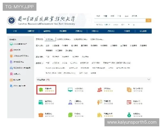Open the 办事大厅 item in navigation bar
The height and width of the screenshot is (129, 162).
click(x=31, y=31)
